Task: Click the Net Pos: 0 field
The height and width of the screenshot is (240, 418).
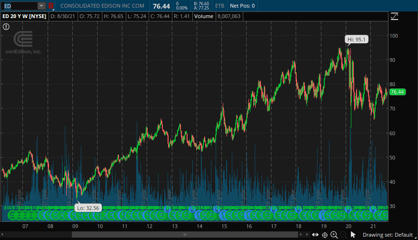Action: pos(242,6)
